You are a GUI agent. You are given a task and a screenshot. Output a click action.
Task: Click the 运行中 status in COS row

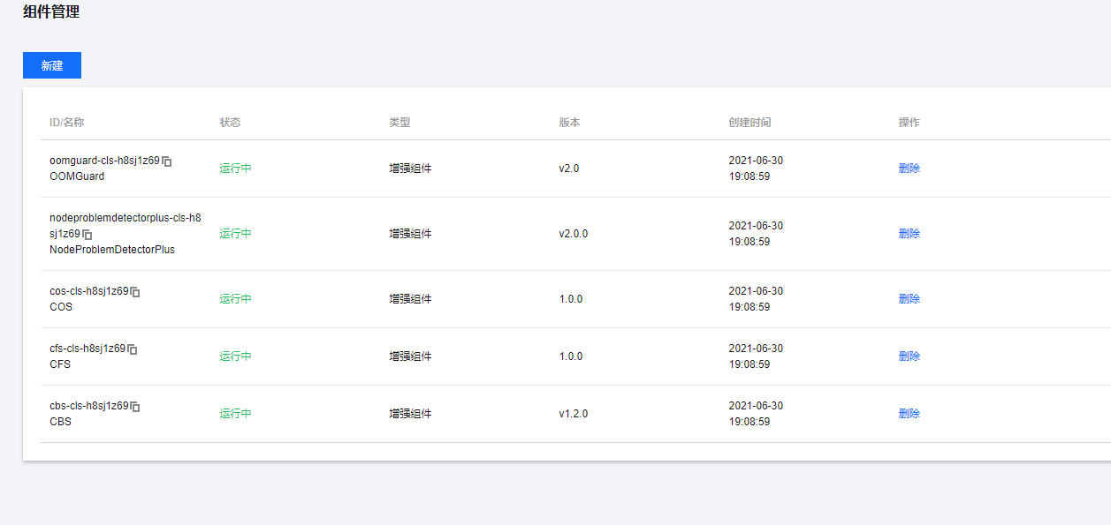[235, 298]
